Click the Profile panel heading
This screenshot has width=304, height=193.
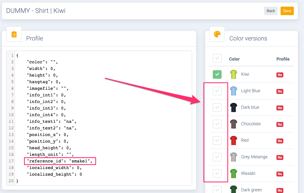[x=34, y=38]
